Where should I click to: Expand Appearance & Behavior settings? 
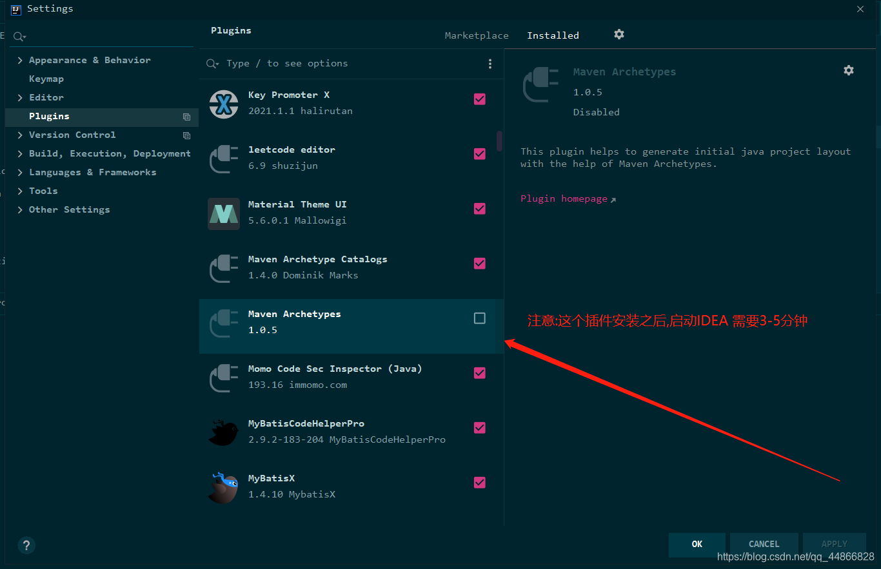(20, 60)
